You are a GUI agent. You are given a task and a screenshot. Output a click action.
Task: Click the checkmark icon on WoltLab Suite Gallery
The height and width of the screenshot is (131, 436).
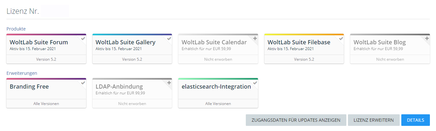pyautogui.click(x=169, y=39)
